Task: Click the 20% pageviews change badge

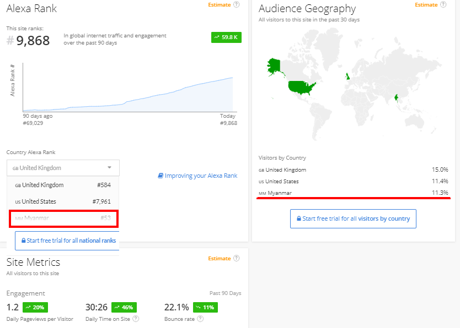Action: (x=35, y=308)
